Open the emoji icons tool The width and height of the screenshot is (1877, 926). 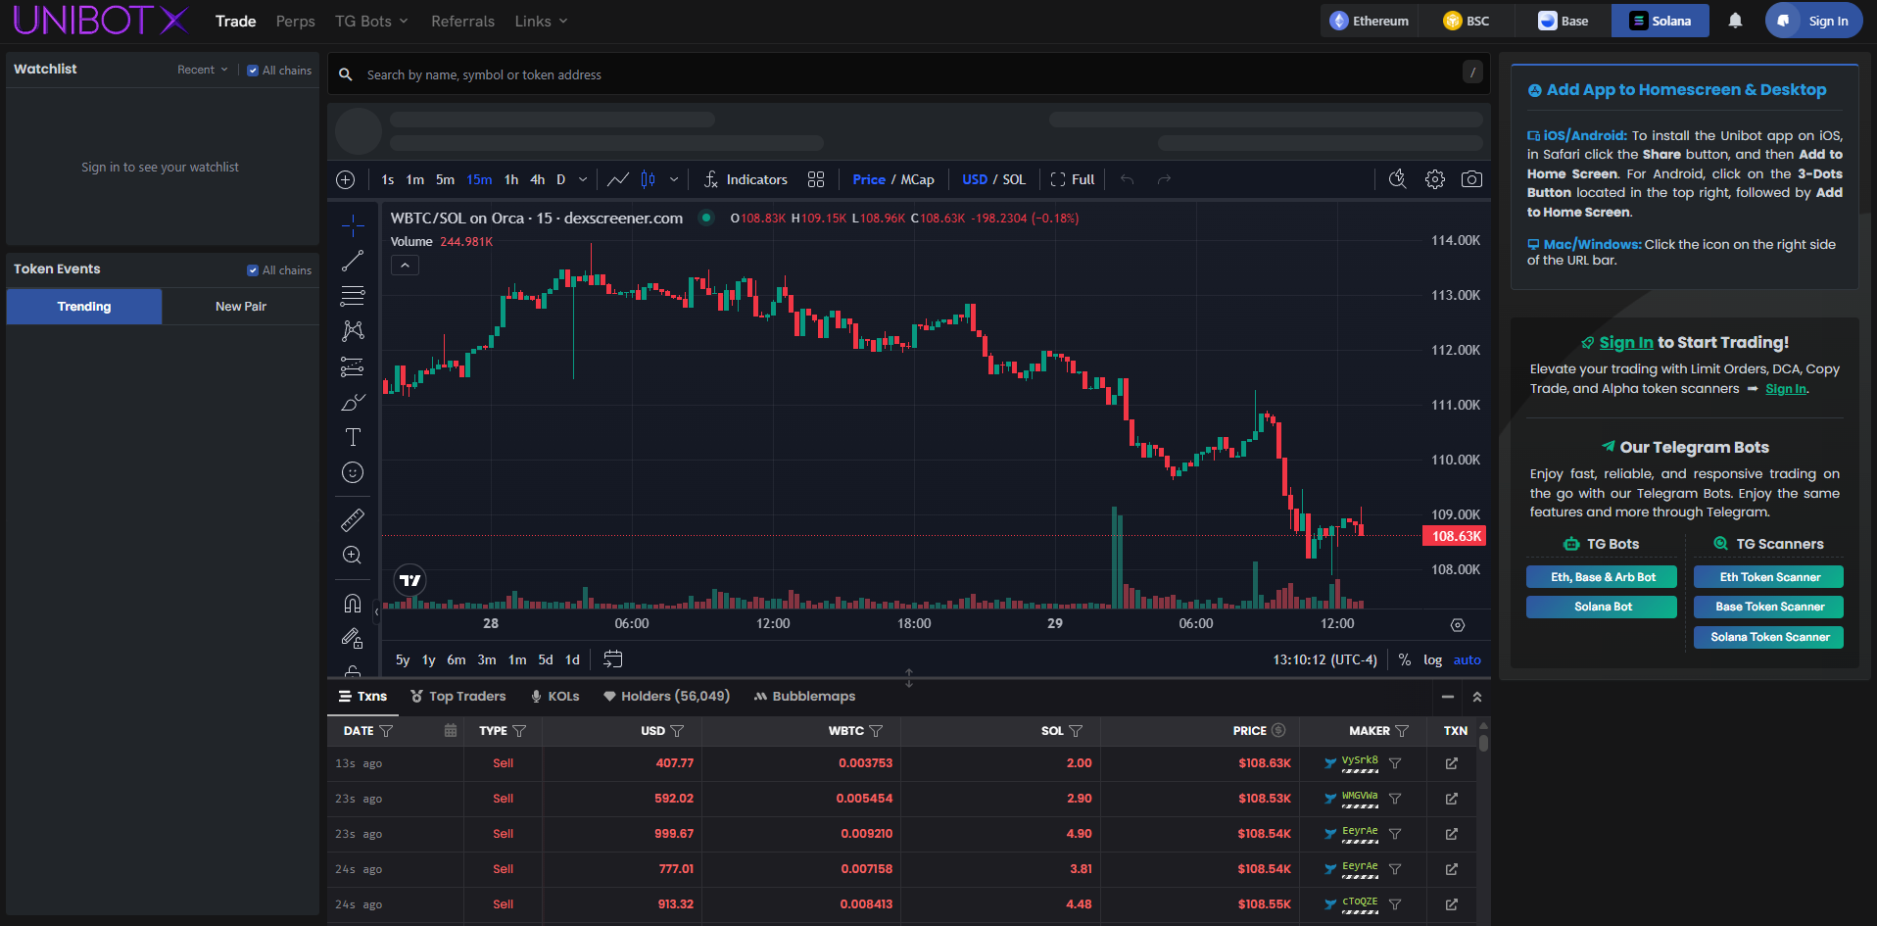click(x=353, y=472)
